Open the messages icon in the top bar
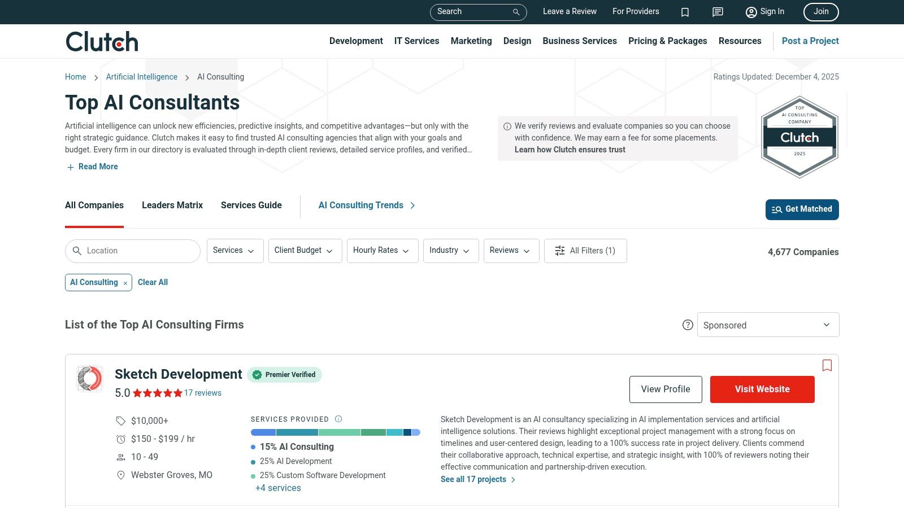 click(718, 12)
